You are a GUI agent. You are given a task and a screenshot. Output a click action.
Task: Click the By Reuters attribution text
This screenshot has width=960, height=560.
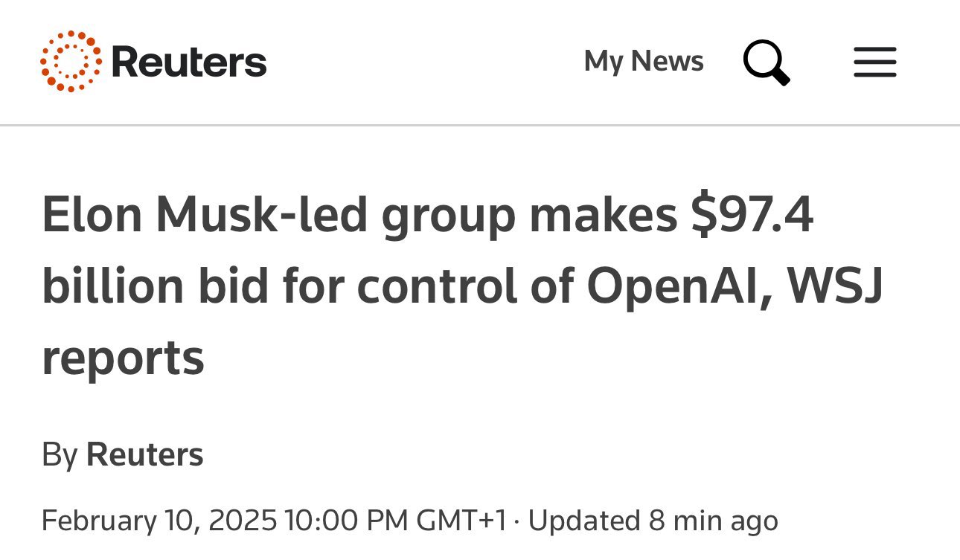[123, 454]
